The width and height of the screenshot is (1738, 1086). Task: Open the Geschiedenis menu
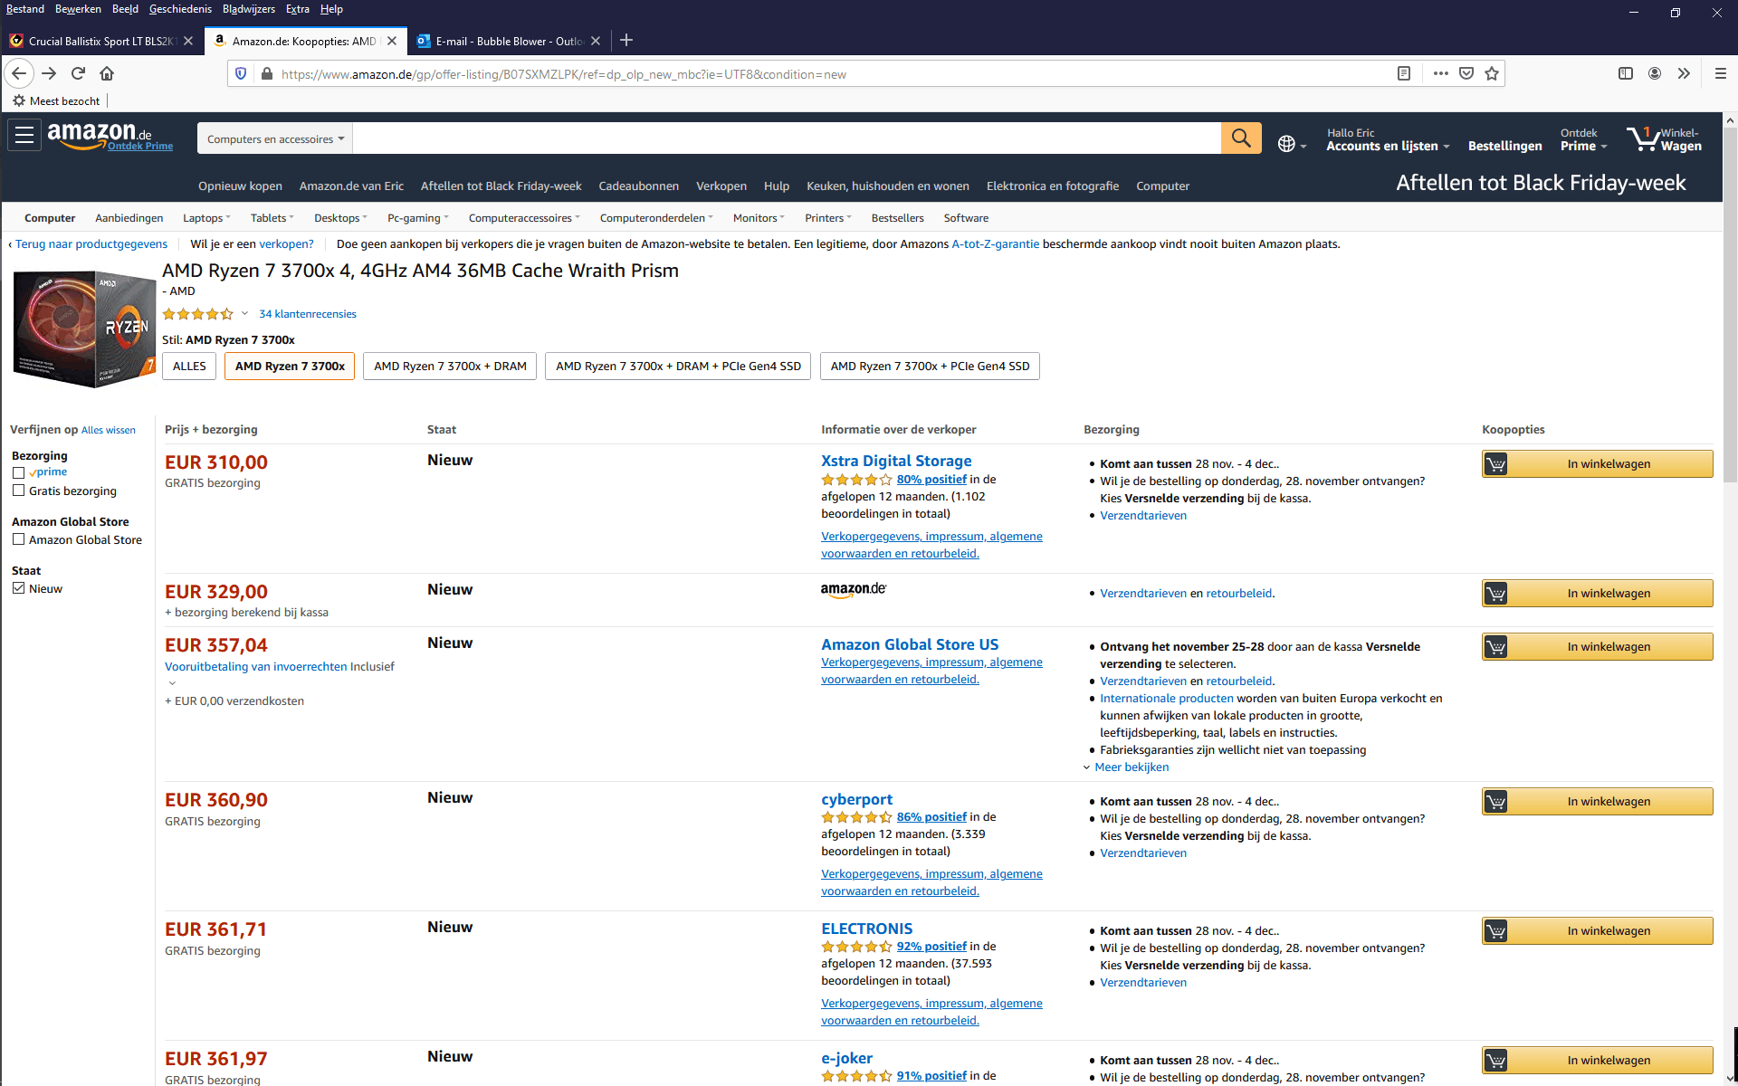[180, 9]
